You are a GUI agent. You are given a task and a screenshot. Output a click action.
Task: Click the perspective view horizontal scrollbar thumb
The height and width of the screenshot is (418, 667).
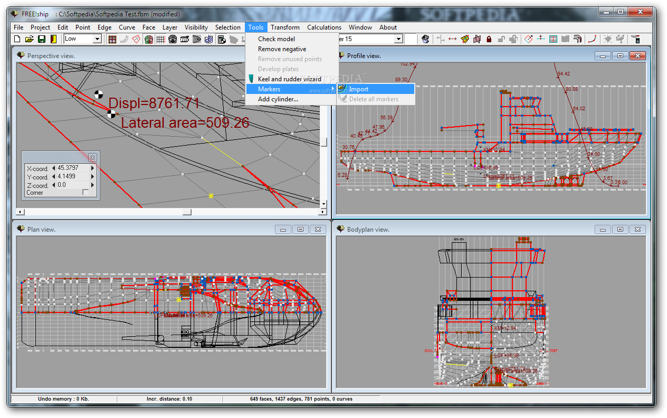187,212
